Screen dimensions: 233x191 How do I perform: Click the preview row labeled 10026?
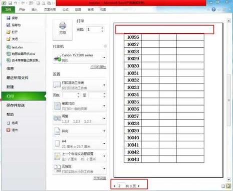coord(164,37)
